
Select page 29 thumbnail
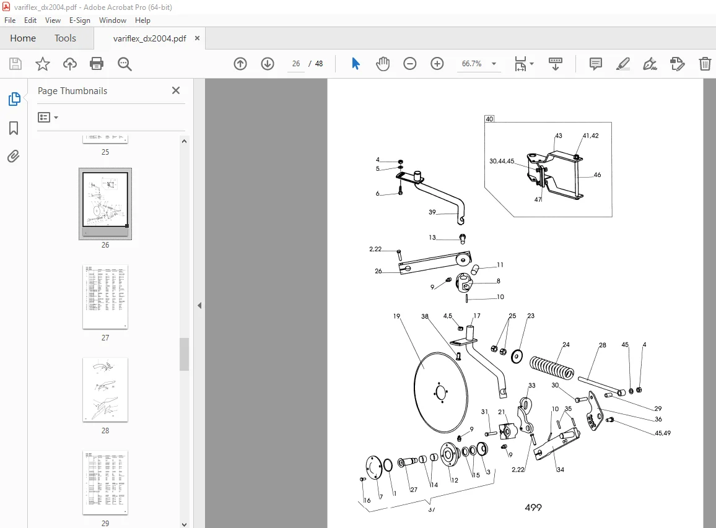tap(105, 482)
